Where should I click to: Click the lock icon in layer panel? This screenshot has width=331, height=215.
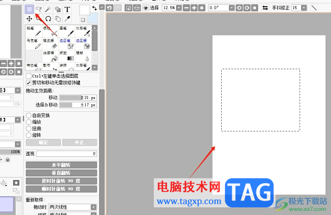click(7, 159)
